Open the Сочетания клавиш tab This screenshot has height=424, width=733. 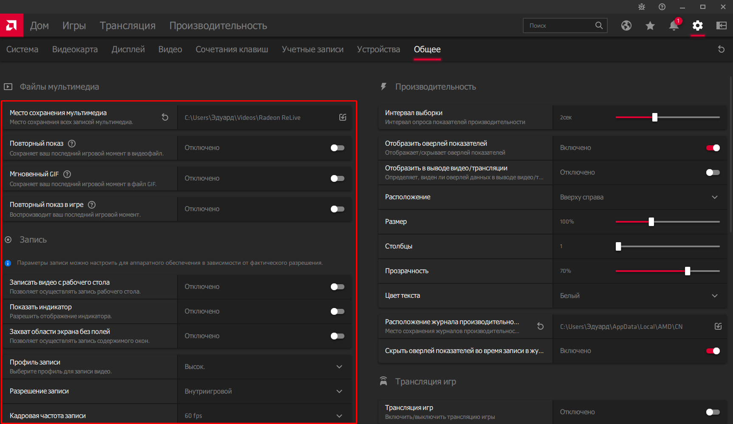[x=231, y=49]
